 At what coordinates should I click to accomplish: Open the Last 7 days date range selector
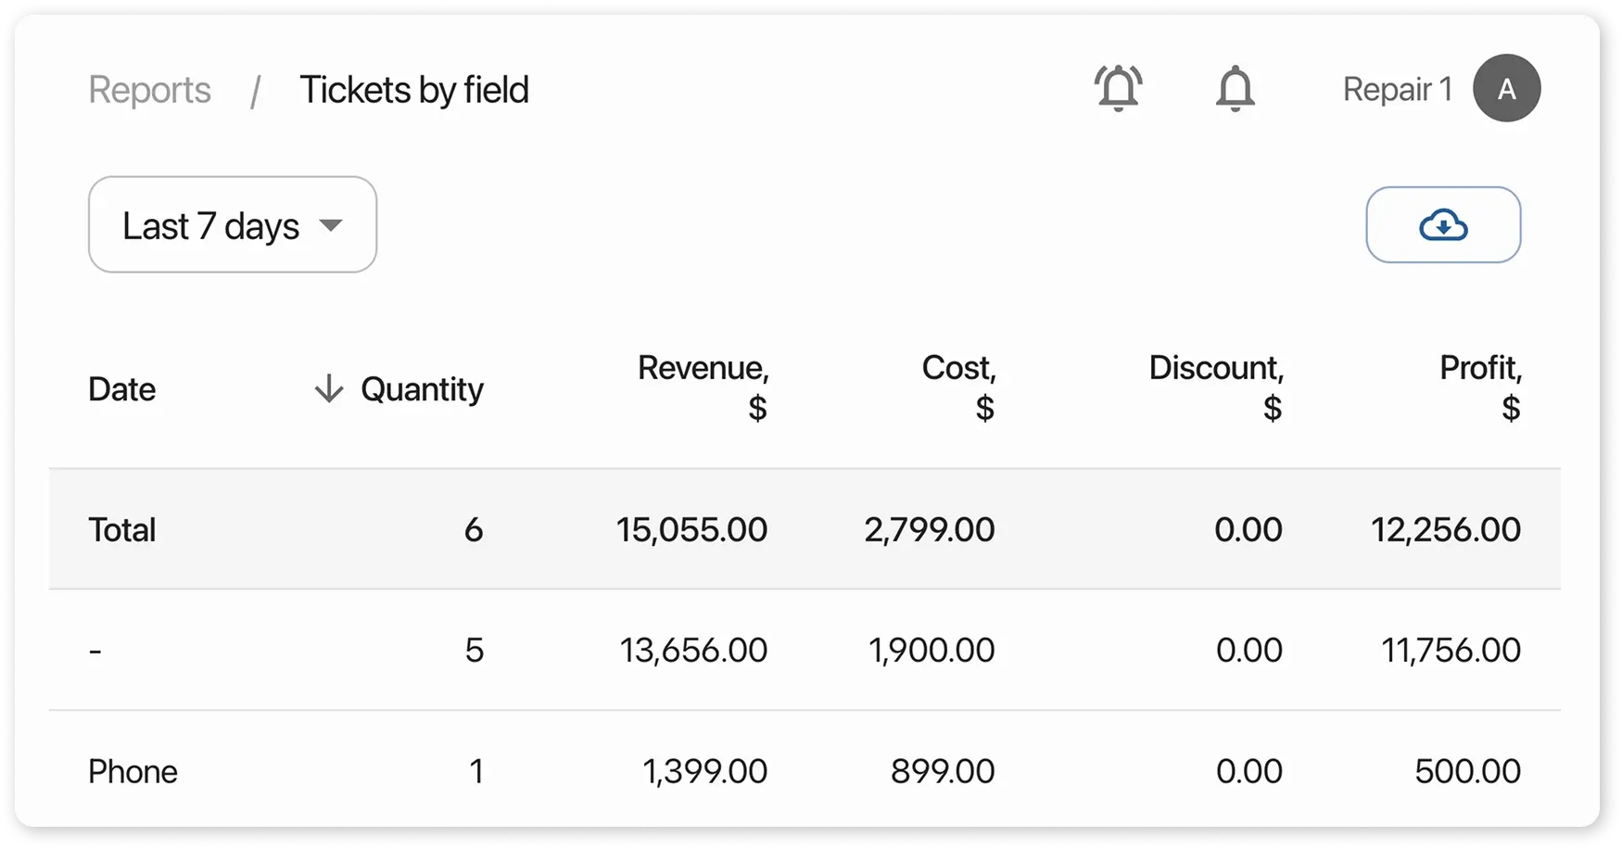(232, 224)
